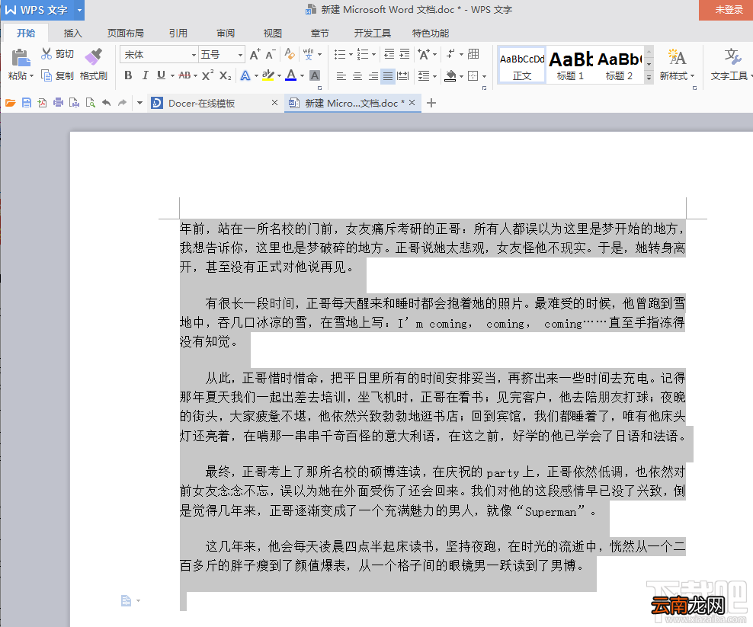Image resolution: width=753 pixels, height=627 pixels.
Task: Expand the borders dropdown arrow
Action: coord(484,76)
